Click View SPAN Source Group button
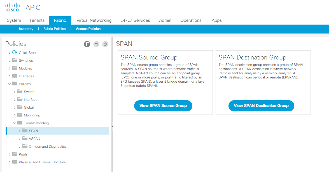 click(x=163, y=106)
